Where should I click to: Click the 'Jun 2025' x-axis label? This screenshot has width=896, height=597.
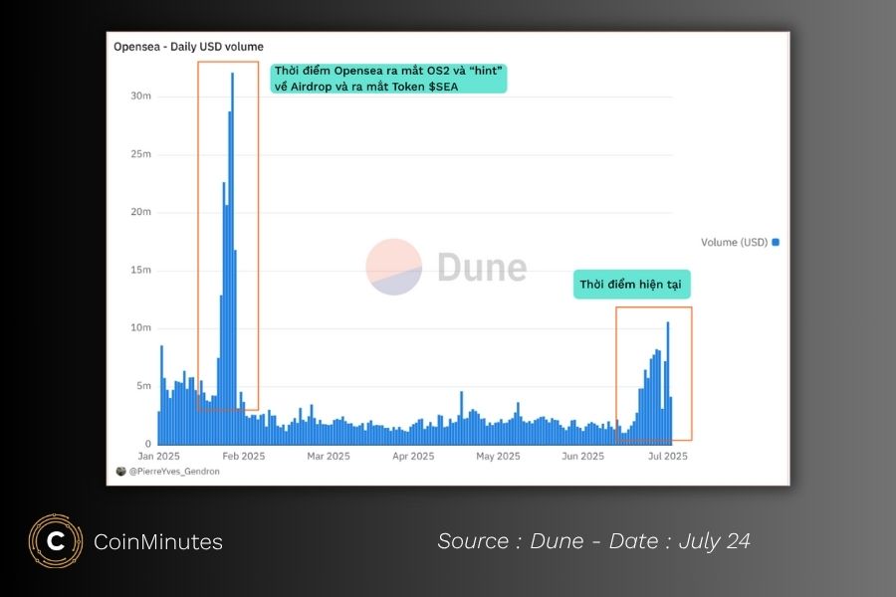click(x=582, y=457)
